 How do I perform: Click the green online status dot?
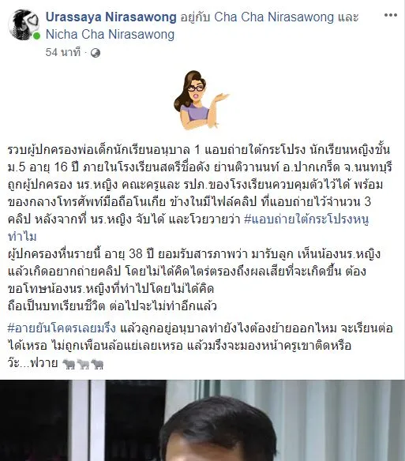click(36, 36)
